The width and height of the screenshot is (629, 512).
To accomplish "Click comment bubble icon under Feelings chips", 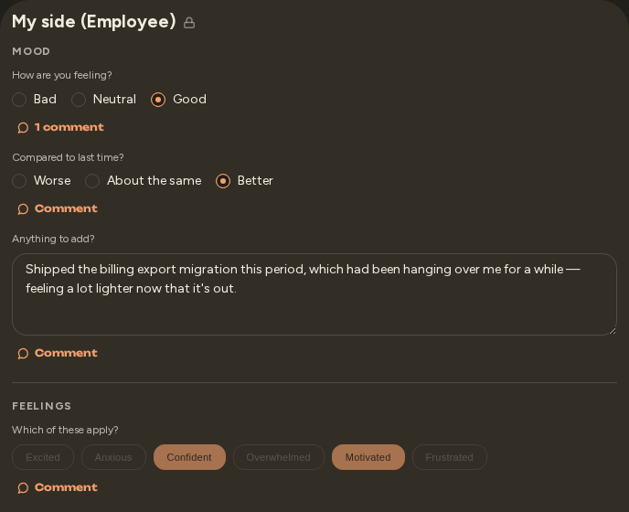I will click(23, 488).
